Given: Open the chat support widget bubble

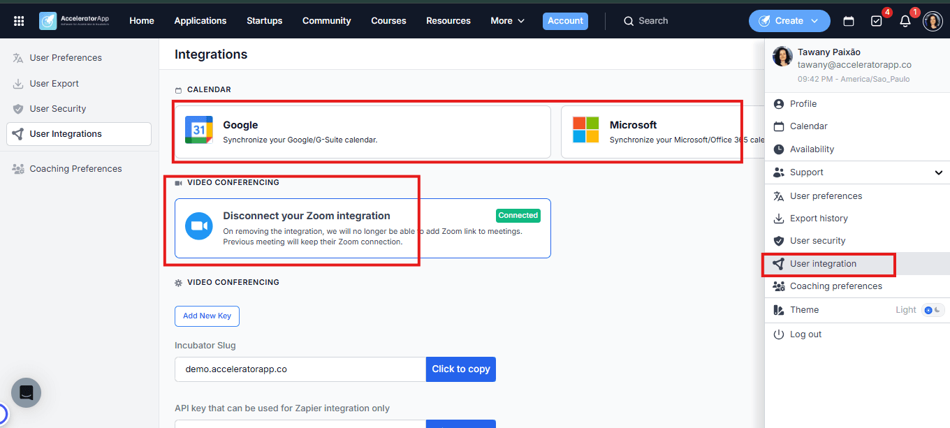Looking at the screenshot, I should pyautogui.click(x=26, y=393).
